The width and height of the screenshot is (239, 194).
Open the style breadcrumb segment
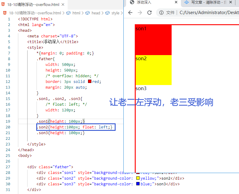coord(115,13)
